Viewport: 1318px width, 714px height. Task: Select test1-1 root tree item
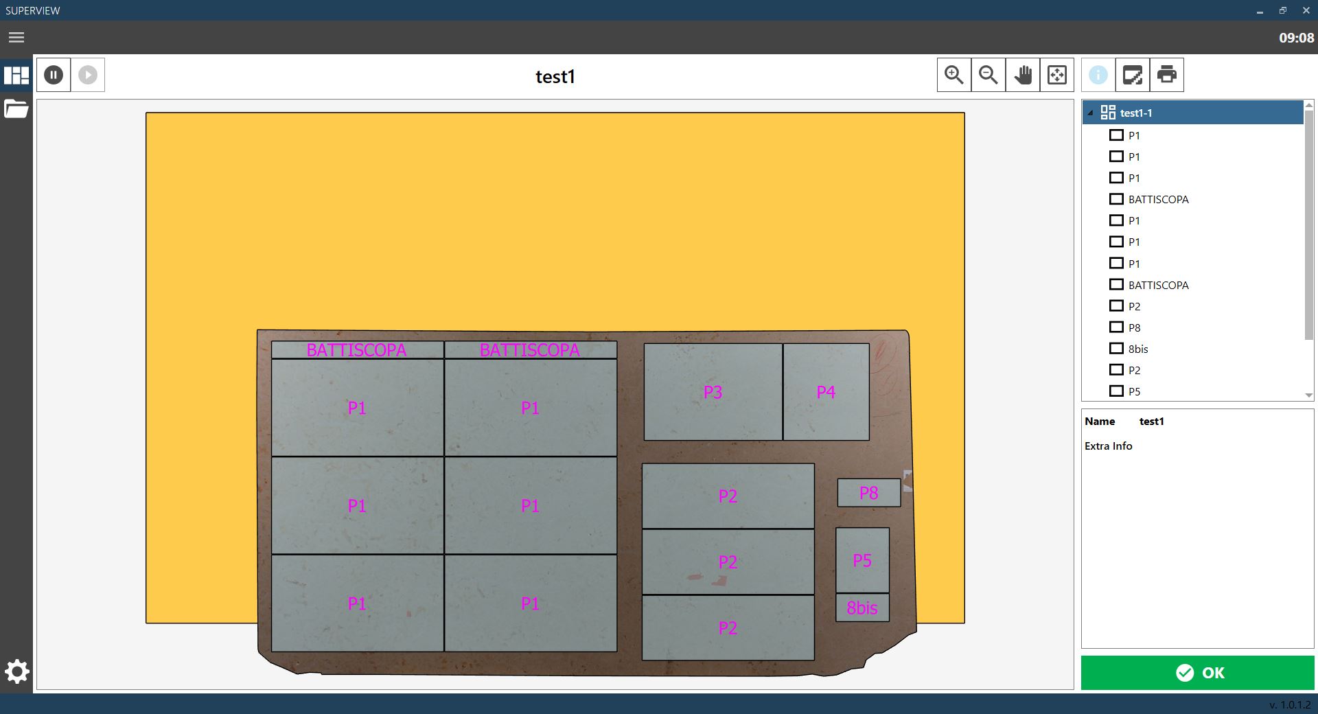tap(1192, 113)
